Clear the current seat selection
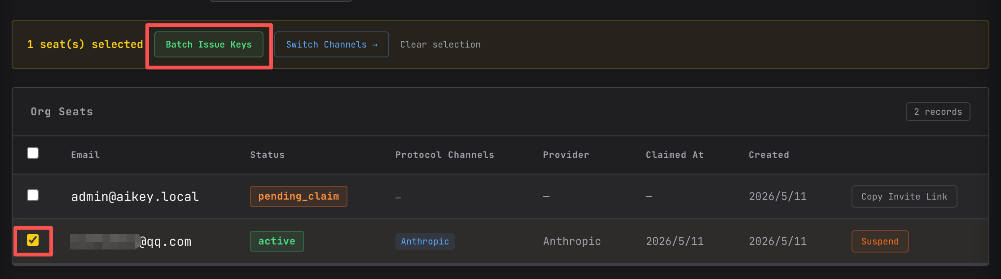 [440, 44]
